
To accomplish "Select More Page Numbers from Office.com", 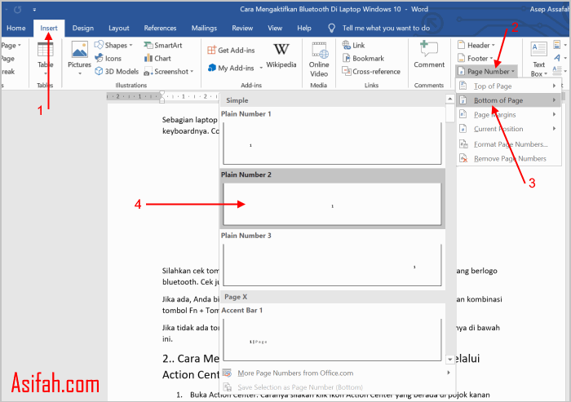I will coord(337,373).
